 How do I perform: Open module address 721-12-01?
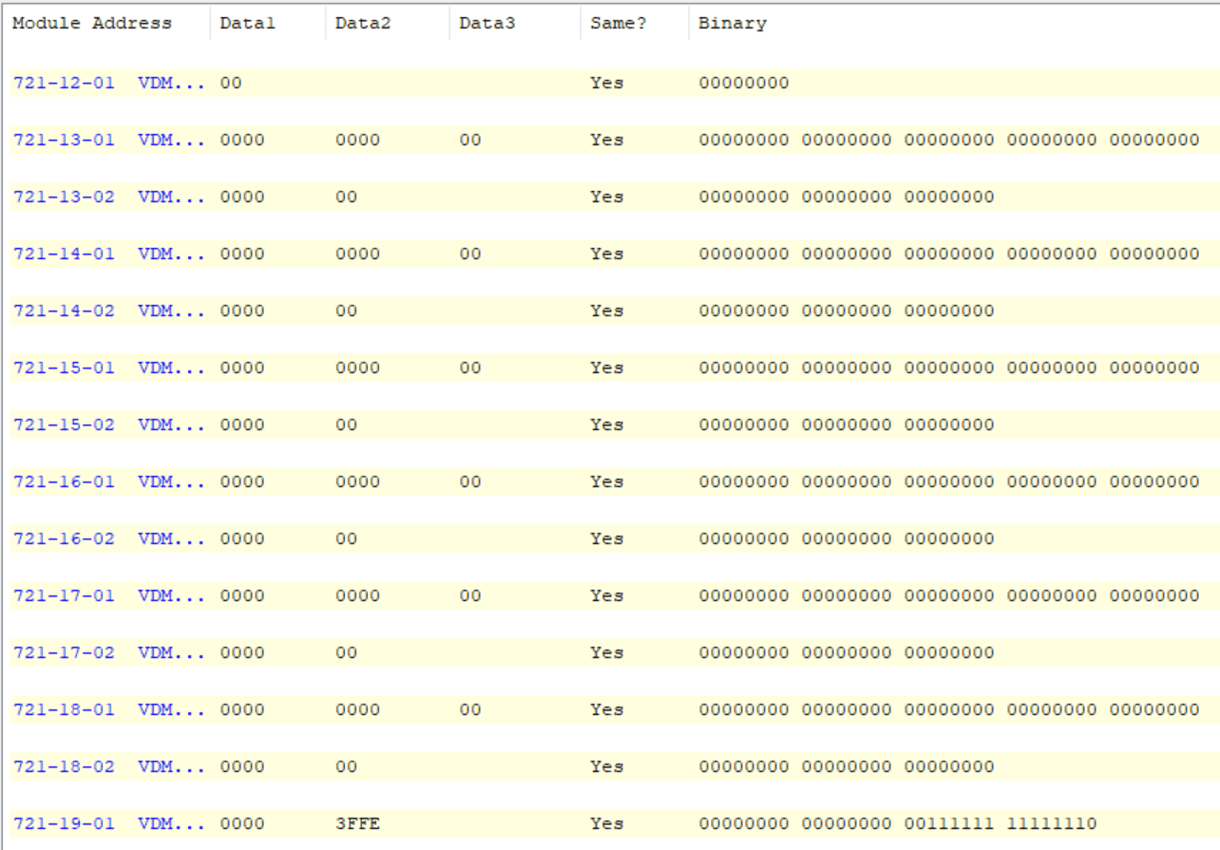point(64,83)
